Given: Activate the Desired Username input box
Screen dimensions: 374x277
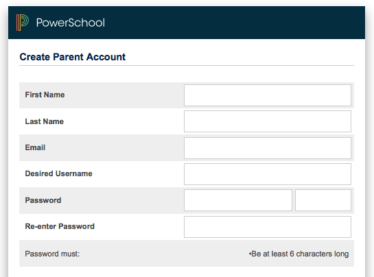Looking at the screenshot, I should tap(268, 174).
